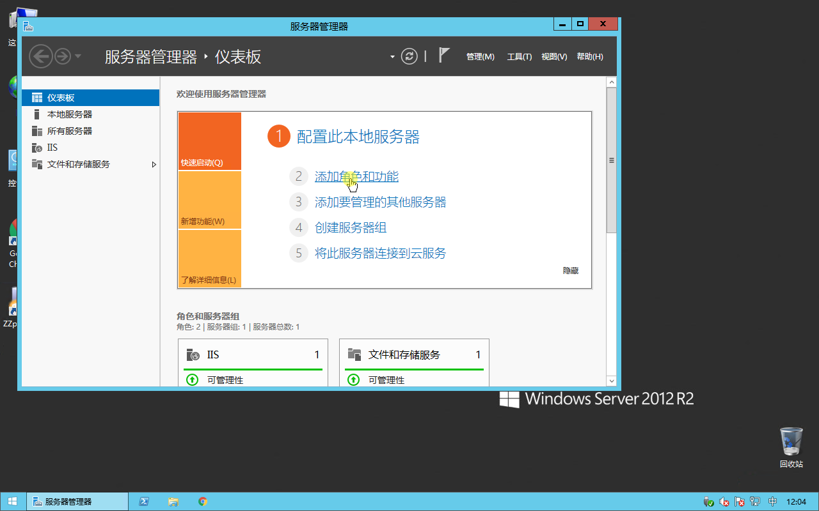Click 将此服务器连接到云服务 link
819x511 pixels.
381,254
